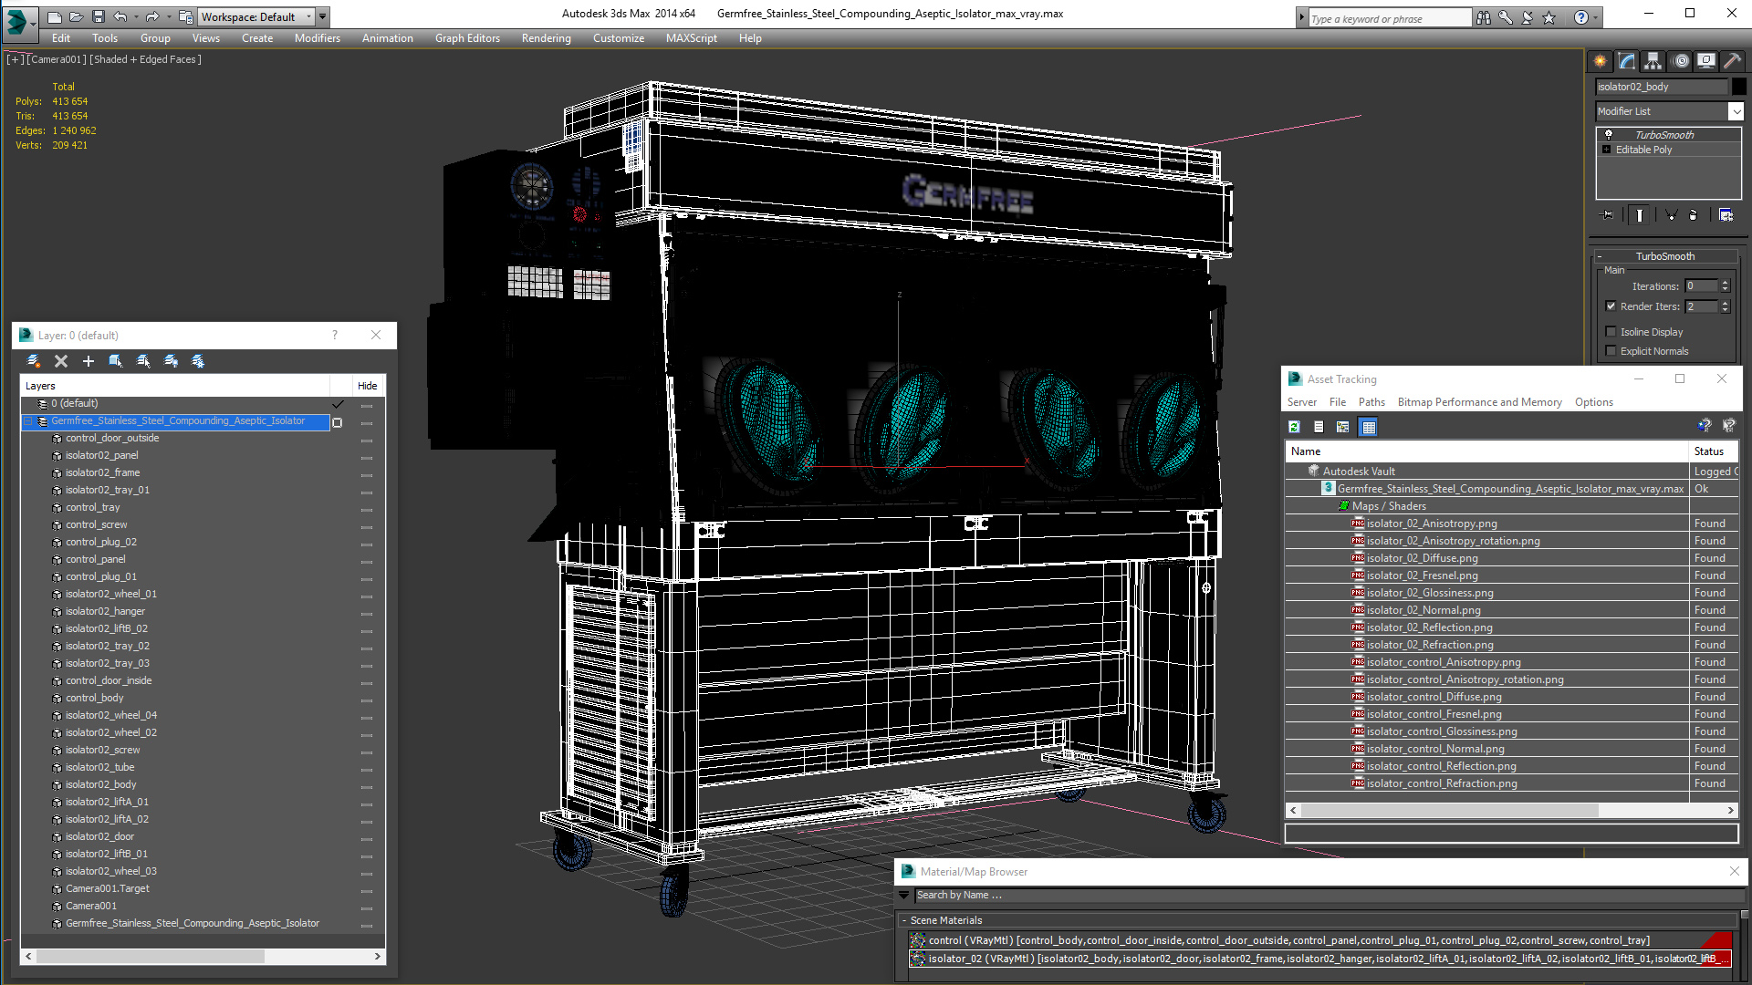Toggle hide for Camera001 row

367,907
